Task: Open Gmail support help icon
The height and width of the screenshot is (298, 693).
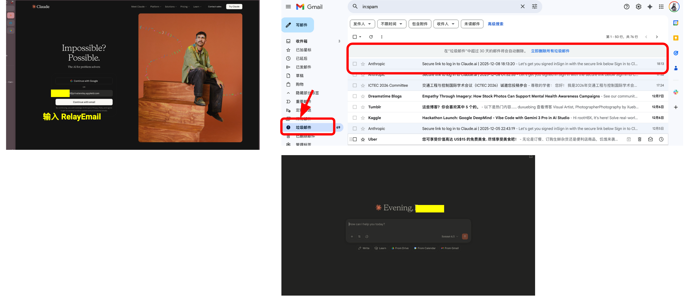Action: click(x=627, y=7)
